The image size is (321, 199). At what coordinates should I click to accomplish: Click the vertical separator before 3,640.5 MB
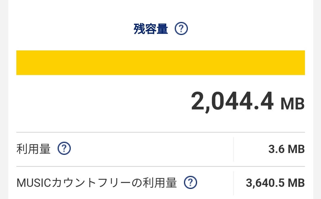click(233, 183)
